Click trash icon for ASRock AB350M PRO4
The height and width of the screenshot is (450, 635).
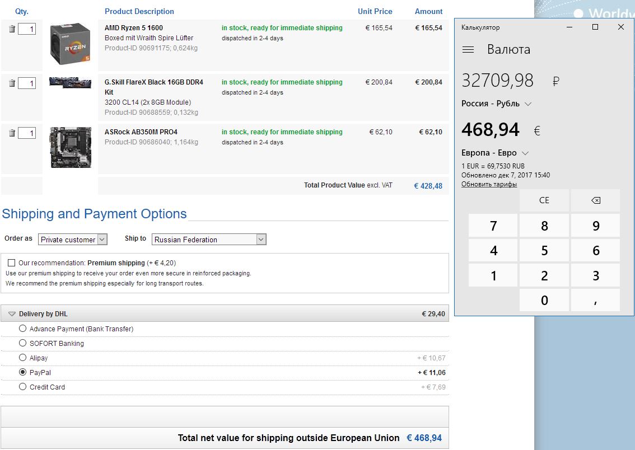(x=12, y=133)
